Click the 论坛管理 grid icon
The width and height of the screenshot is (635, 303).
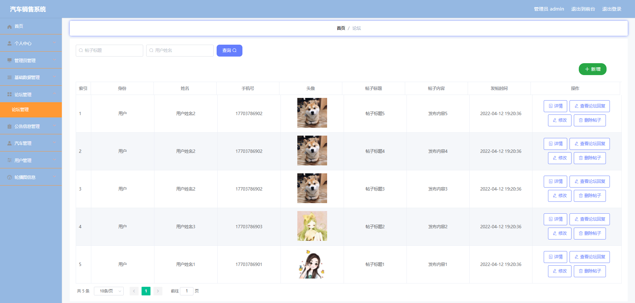click(x=10, y=95)
